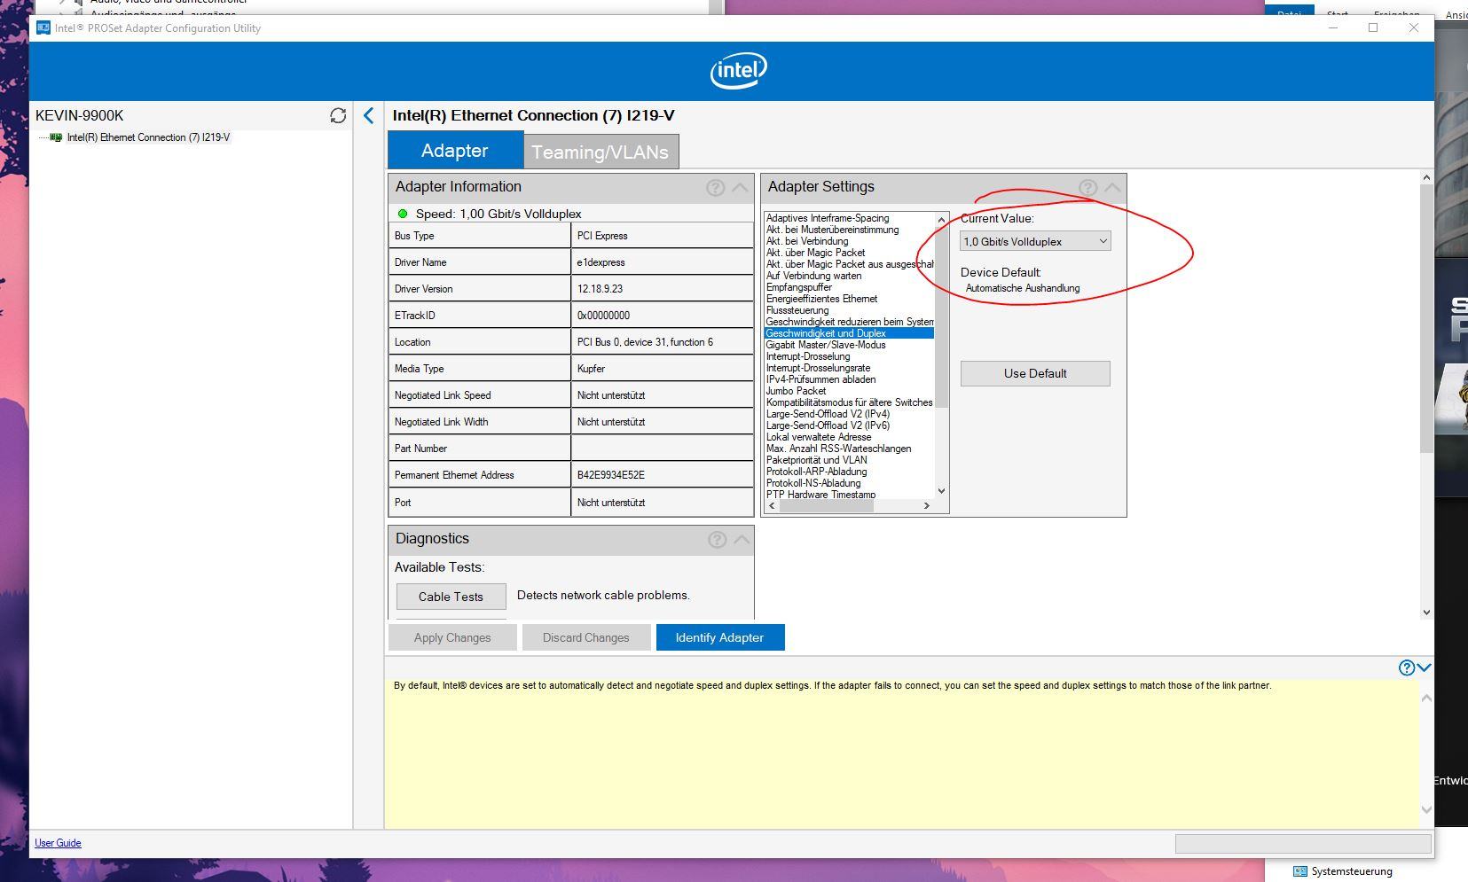This screenshot has height=882, width=1468.
Task: Click the Discard Changes button
Action: click(586, 637)
